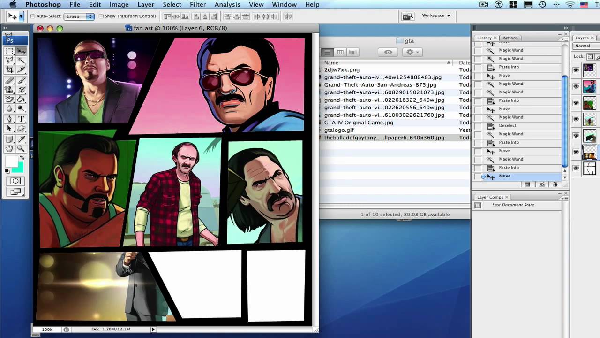
Task: Change screen mode from the toolbox
Action: click(x=15, y=192)
